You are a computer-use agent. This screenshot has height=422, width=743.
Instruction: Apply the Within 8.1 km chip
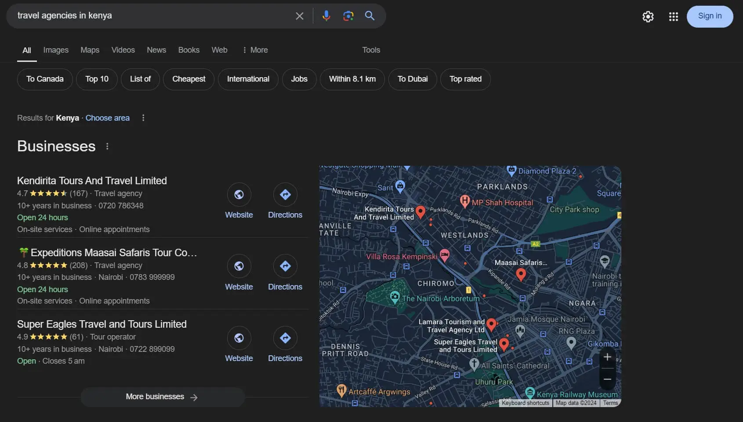point(352,79)
